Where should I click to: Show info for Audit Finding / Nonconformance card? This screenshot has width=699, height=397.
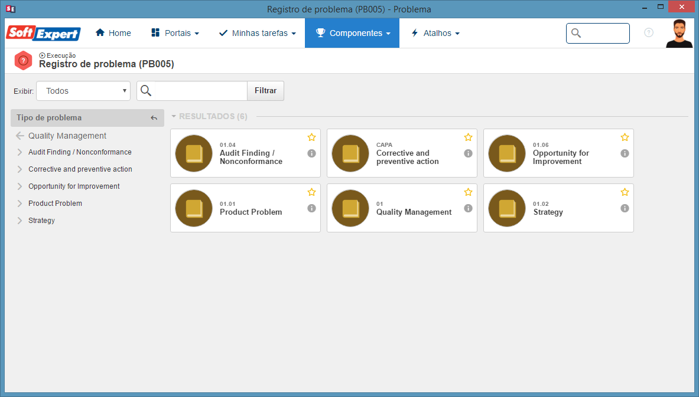point(311,153)
